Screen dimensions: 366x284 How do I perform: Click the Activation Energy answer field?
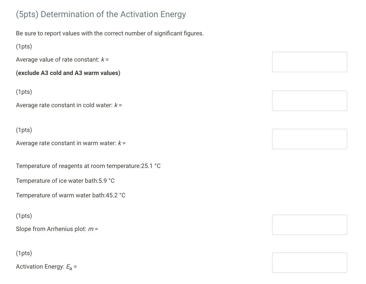coord(310,263)
